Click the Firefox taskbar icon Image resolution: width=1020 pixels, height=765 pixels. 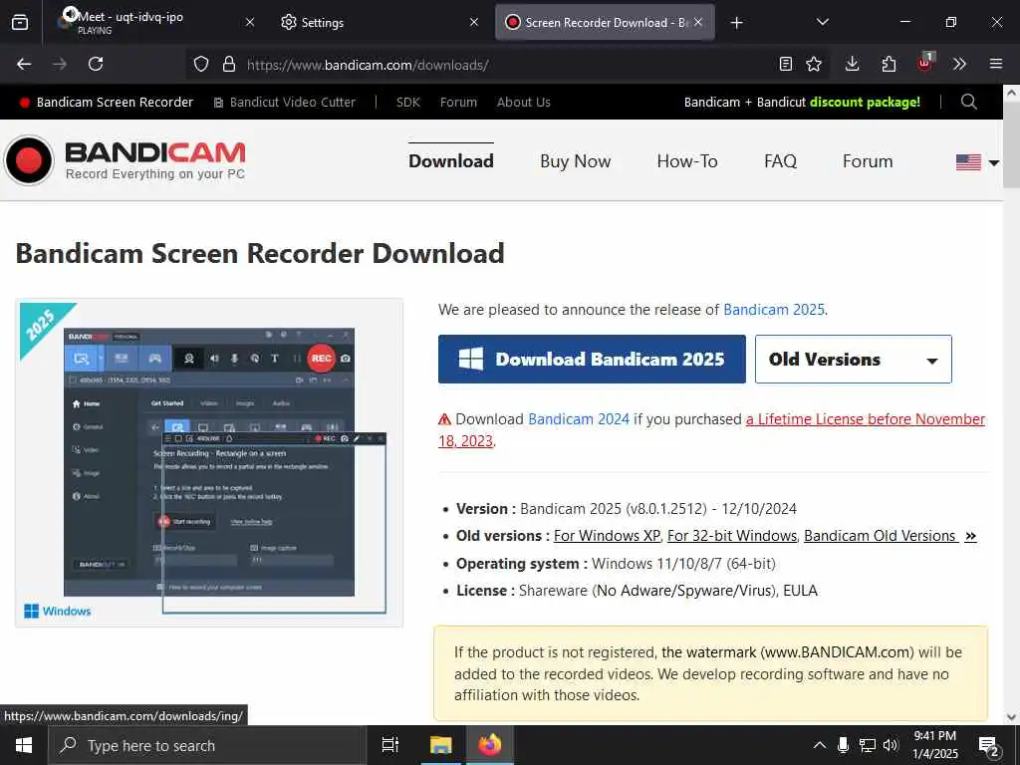pos(490,745)
